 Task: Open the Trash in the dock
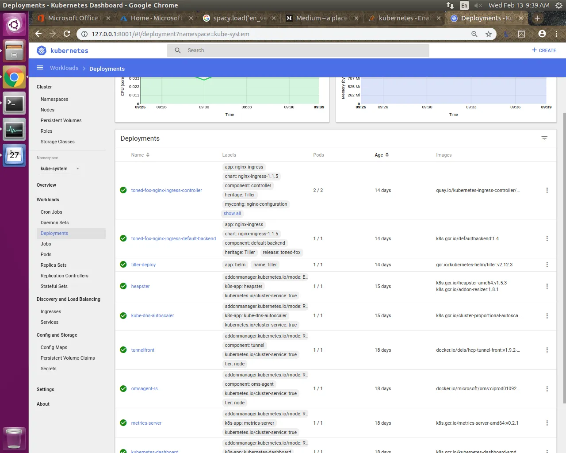pyautogui.click(x=14, y=438)
